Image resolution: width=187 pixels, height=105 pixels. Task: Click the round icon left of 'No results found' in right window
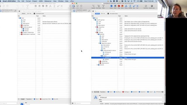click(x=108, y=14)
